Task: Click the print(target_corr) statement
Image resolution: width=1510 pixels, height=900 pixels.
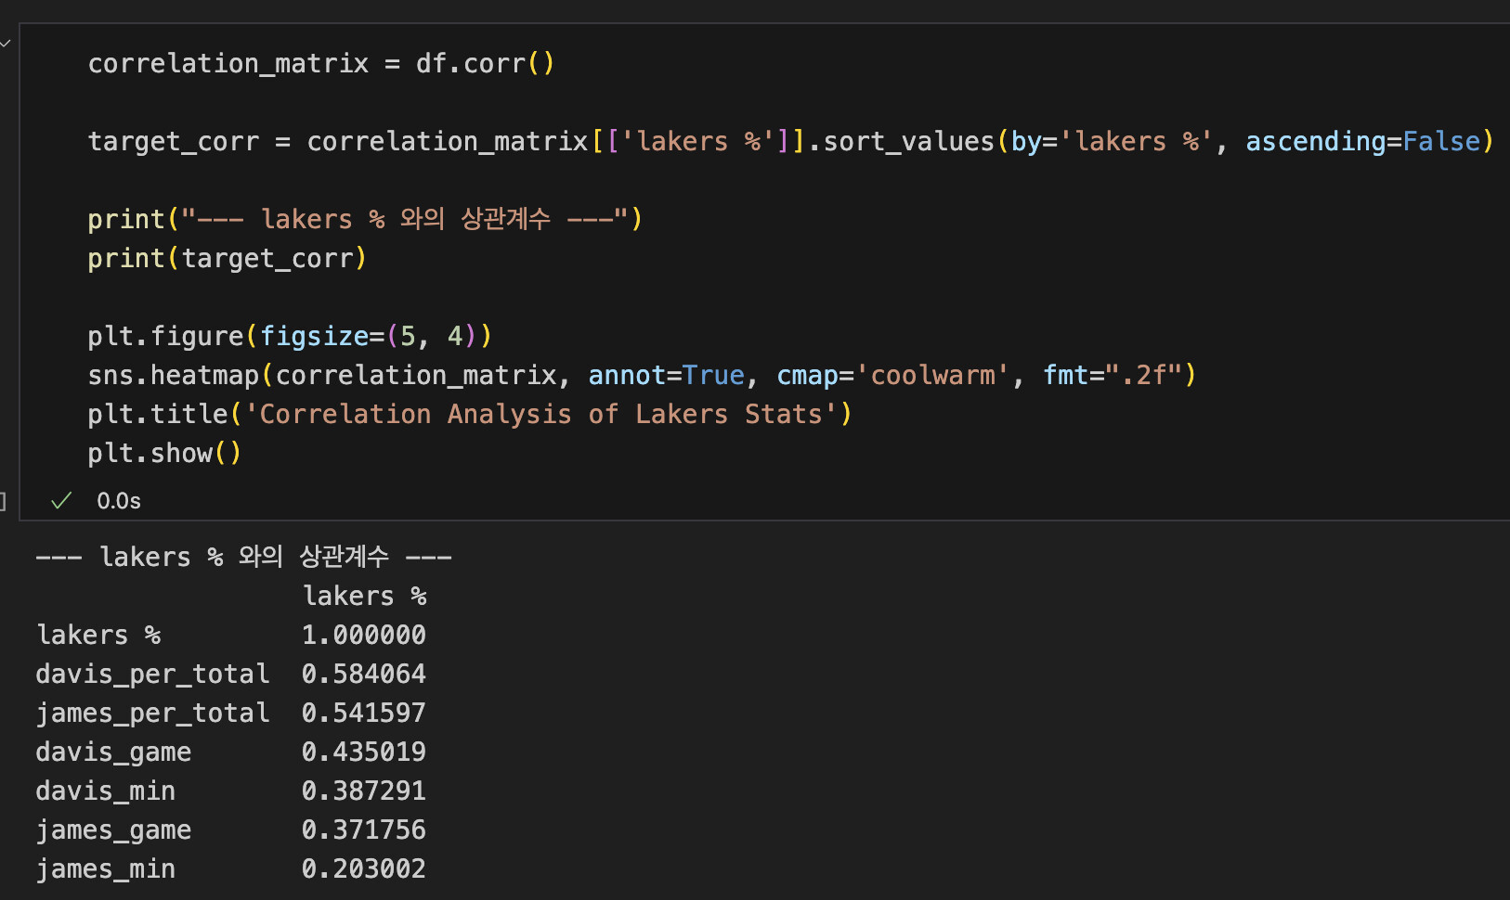Action: point(227,258)
